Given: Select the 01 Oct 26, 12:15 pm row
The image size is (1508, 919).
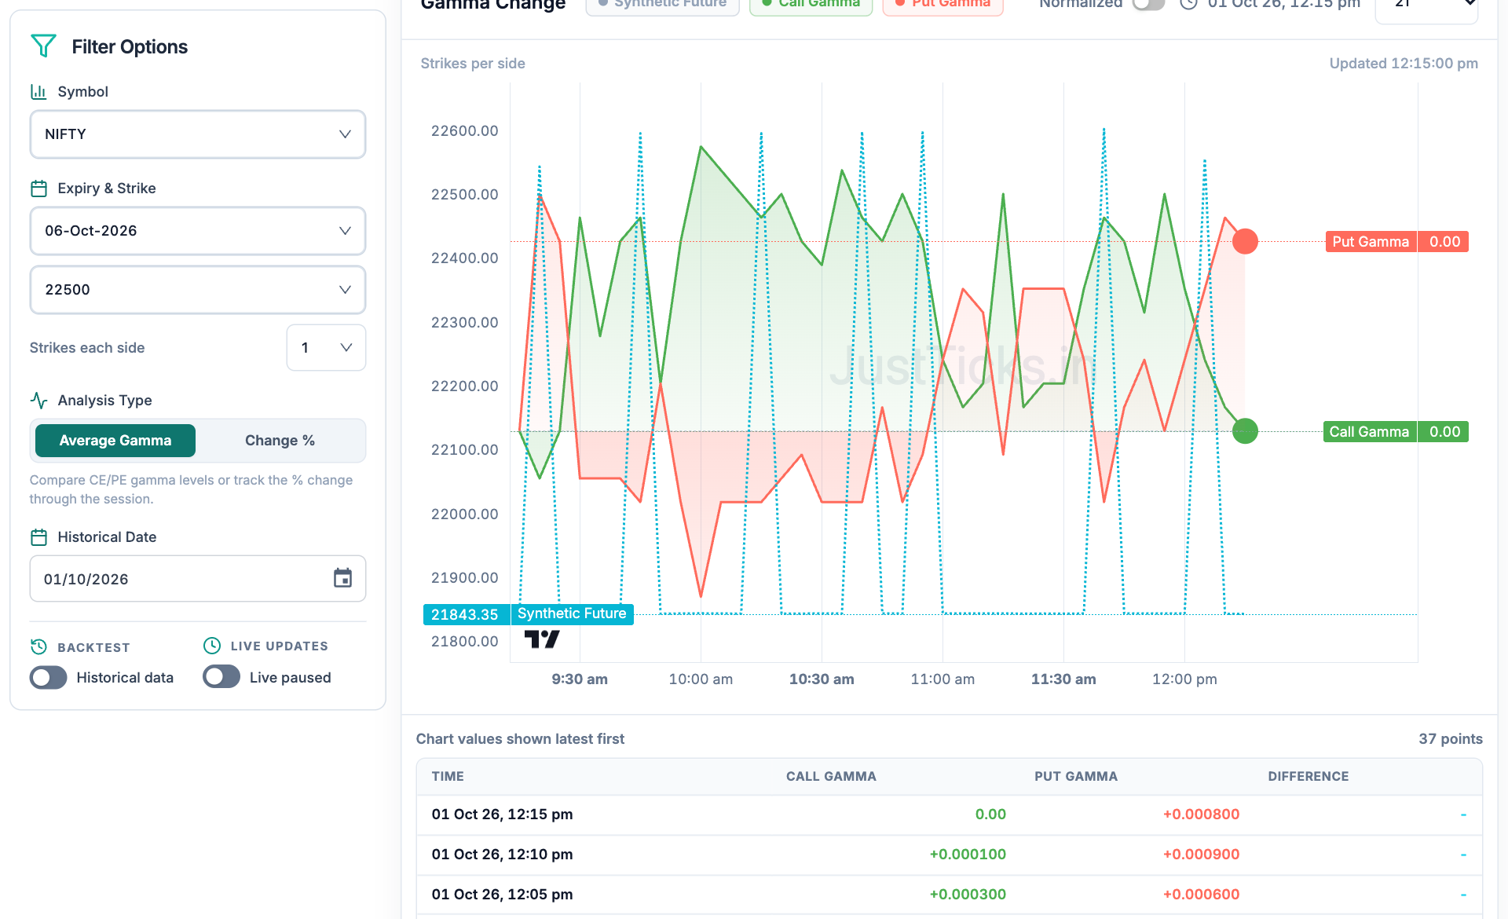Looking at the screenshot, I should tap(949, 815).
